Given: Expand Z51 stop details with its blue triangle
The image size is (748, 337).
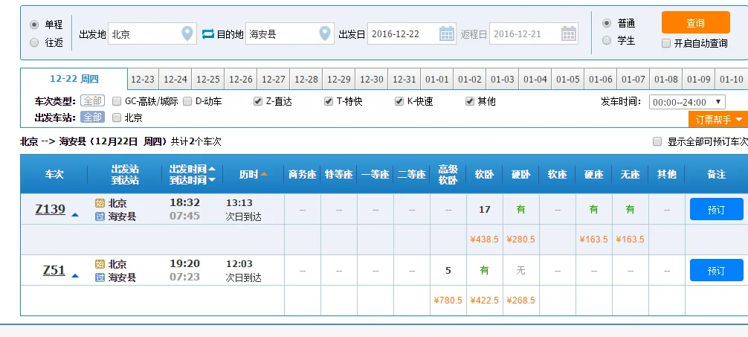Looking at the screenshot, I should point(75,275).
